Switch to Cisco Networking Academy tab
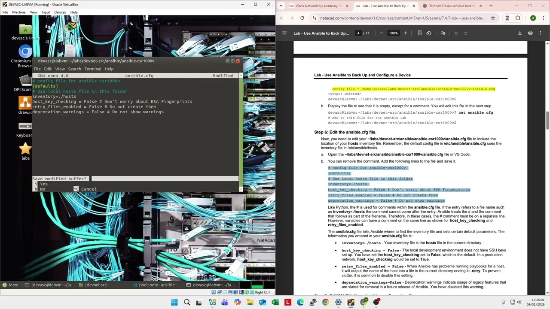This screenshot has width=550, height=309. point(318,6)
